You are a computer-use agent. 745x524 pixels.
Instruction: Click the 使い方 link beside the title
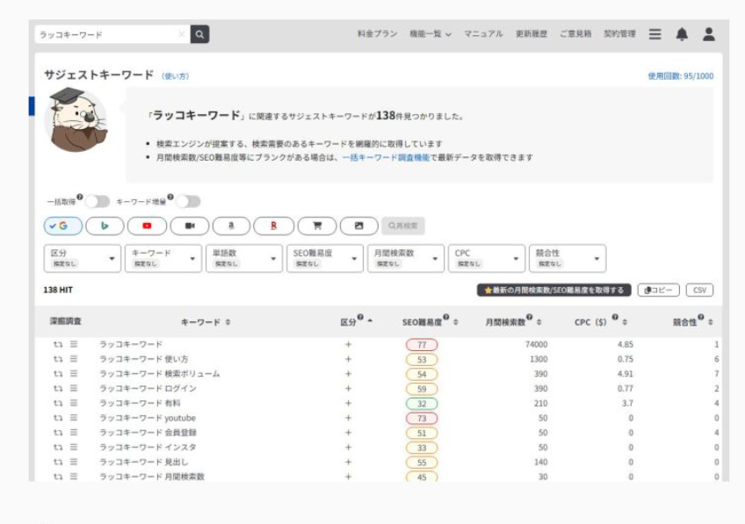click(x=175, y=76)
